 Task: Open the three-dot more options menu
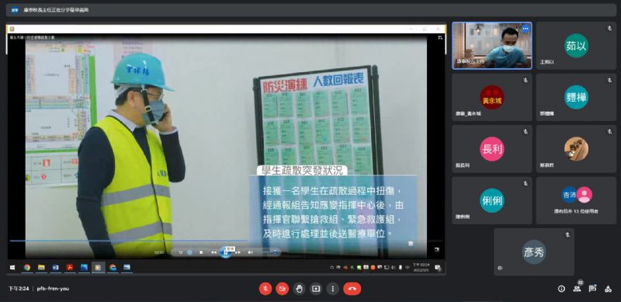pyautogui.click(x=333, y=289)
